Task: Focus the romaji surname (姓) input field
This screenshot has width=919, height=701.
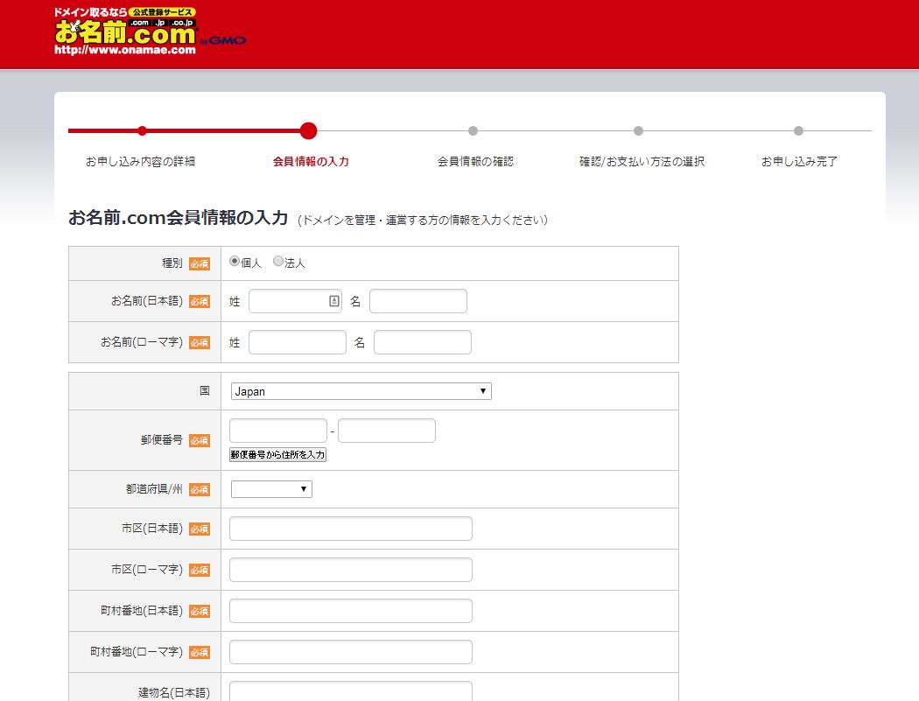Action: click(298, 342)
